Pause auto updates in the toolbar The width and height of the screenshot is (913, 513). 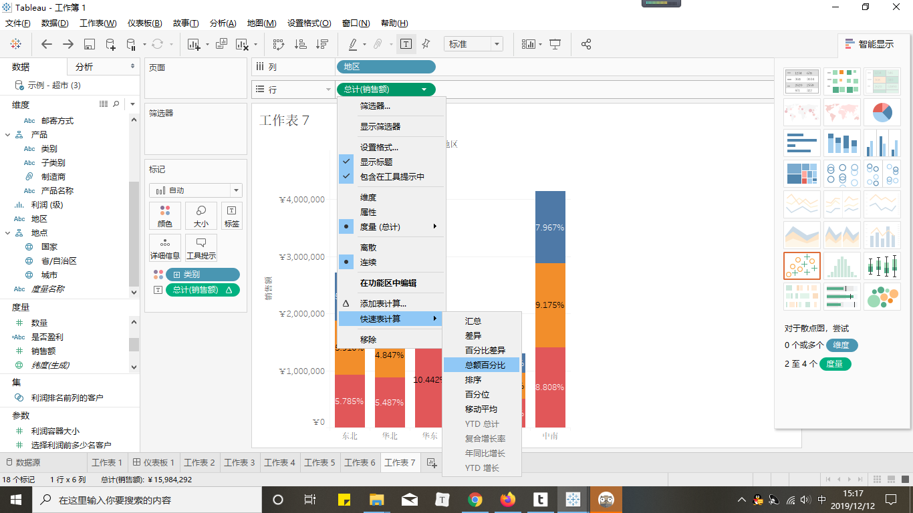point(131,44)
